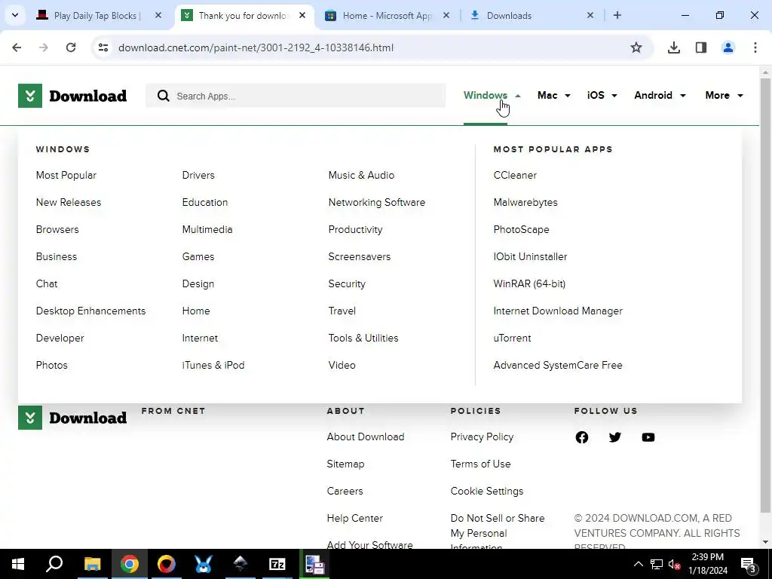
Task: Go back to the previous page
Action: (x=17, y=47)
